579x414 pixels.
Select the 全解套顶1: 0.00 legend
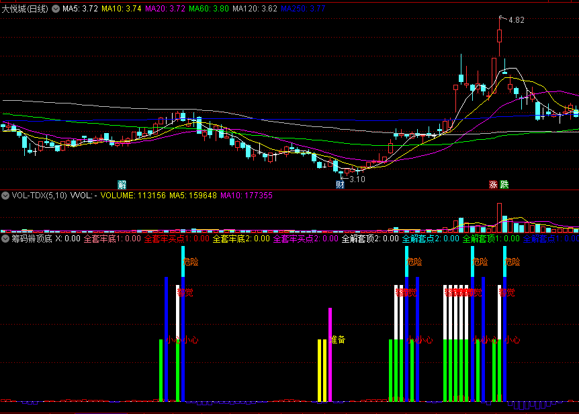(491, 239)
